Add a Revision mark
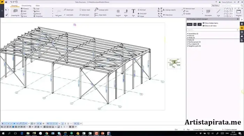Image resolution: width=244 pixels, height=136 pixels. click(189, 9)
